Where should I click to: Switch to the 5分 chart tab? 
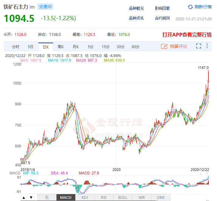[x=91, y=47]
